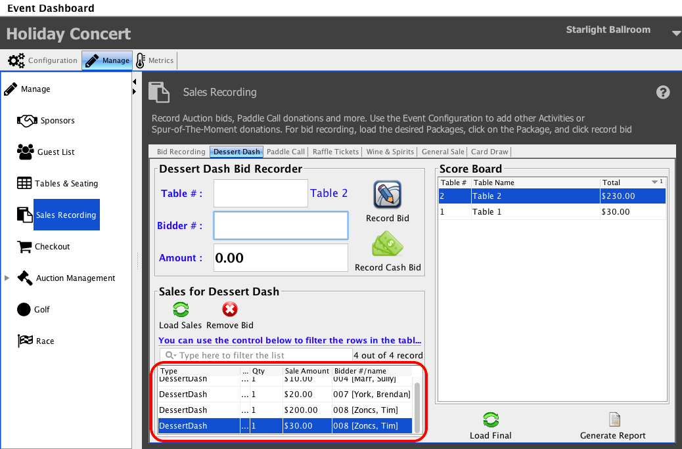Click the Load Sales refresh icon
Screen dimensions: 682x449
(x=181, y=309)
